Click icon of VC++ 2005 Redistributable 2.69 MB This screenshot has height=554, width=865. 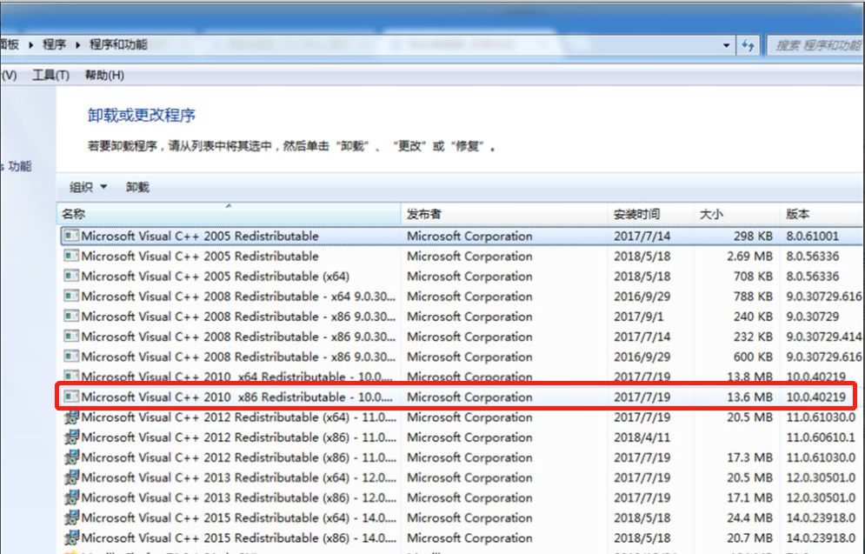(70, 256)
